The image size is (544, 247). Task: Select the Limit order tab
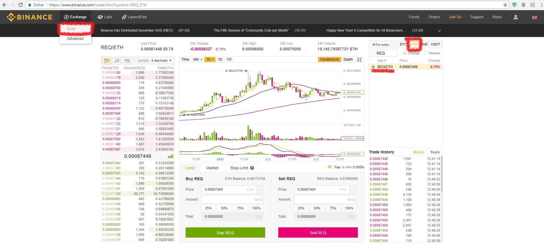pyautogui.click(x=190, y=168)
